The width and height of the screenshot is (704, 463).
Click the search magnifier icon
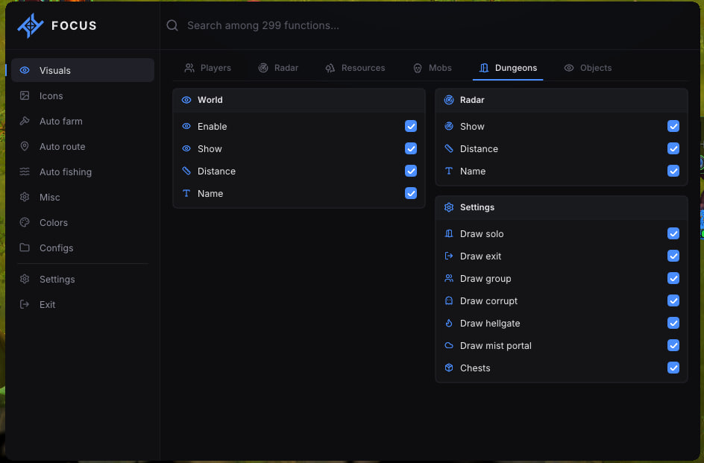172,25
